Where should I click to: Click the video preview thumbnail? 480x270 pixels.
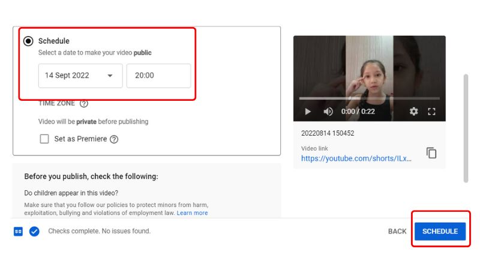[x=369, y=79]
